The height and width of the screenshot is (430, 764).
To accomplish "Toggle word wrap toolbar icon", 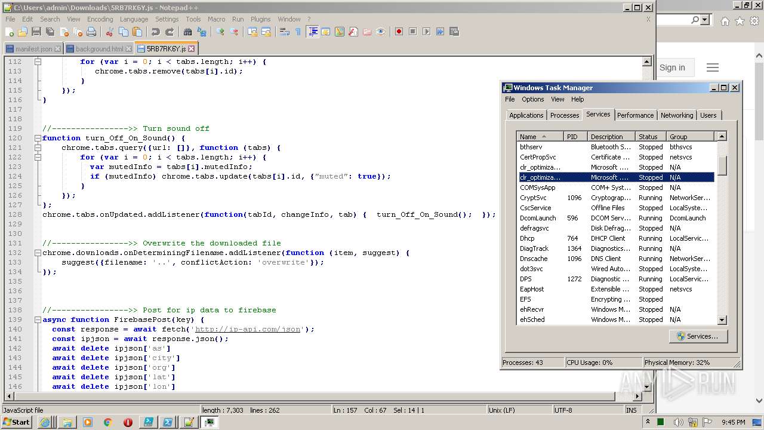I will (x=285, y=32).
